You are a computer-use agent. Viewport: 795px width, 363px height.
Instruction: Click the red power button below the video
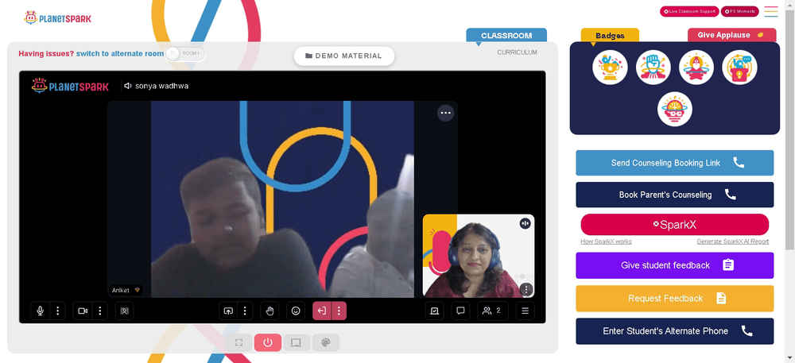[x=268, y=343]
